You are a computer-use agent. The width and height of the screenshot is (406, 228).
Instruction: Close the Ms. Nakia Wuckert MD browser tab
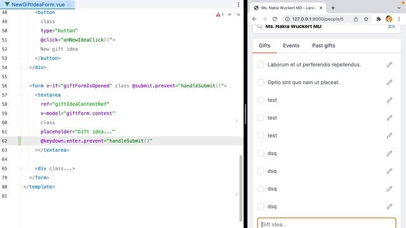click(x=321, y=8)
